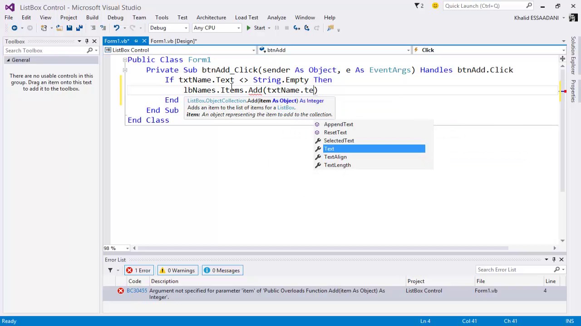Click the Quick Launch magnifier icon
The image size is (581, 326).
tap(529, 6)
